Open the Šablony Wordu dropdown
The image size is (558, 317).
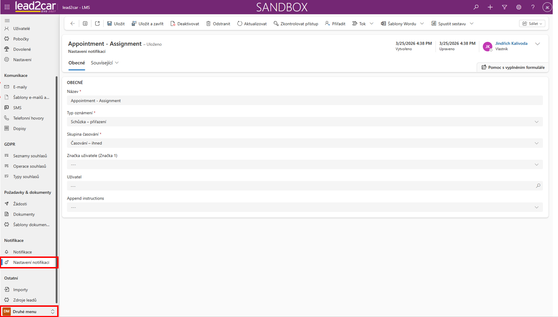point(402,24)
